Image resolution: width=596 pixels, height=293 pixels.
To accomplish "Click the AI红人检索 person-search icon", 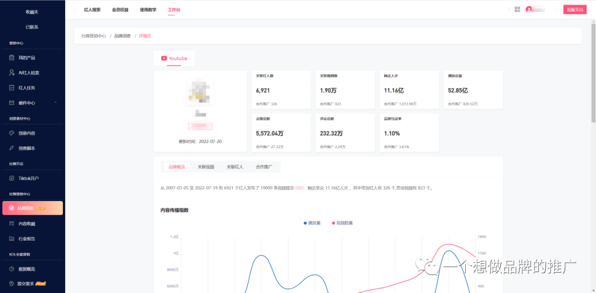I will (x=12, y=73).
